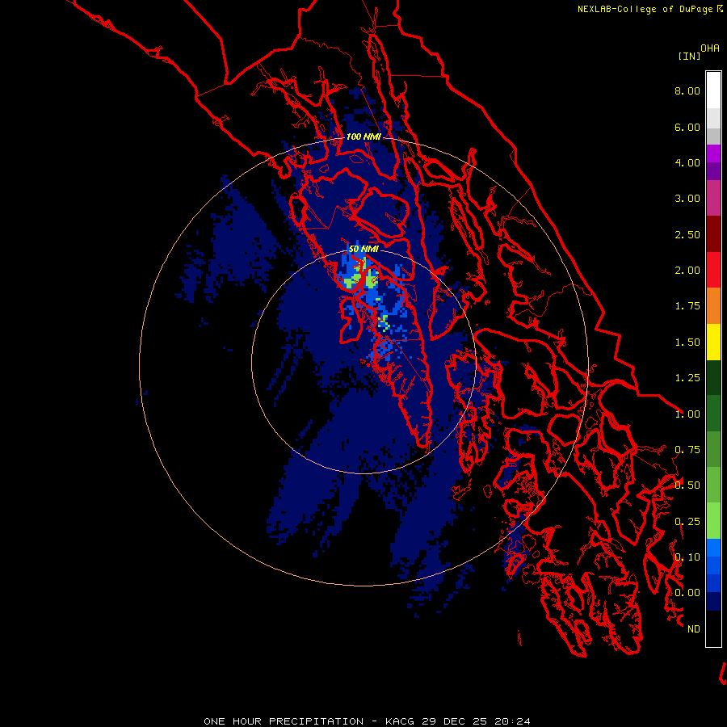
Task: Click the [IN] units label
Action: (x=689, y=56)
